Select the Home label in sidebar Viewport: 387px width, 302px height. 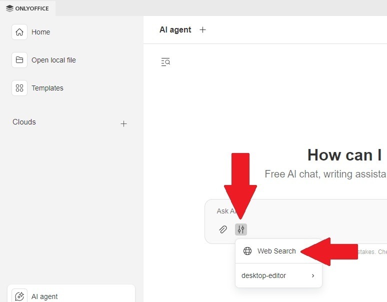40,32
